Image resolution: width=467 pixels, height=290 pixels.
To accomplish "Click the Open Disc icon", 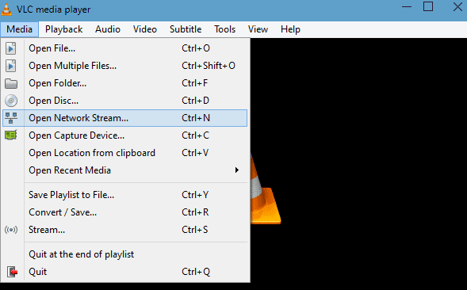I will [x=11, y=101].
